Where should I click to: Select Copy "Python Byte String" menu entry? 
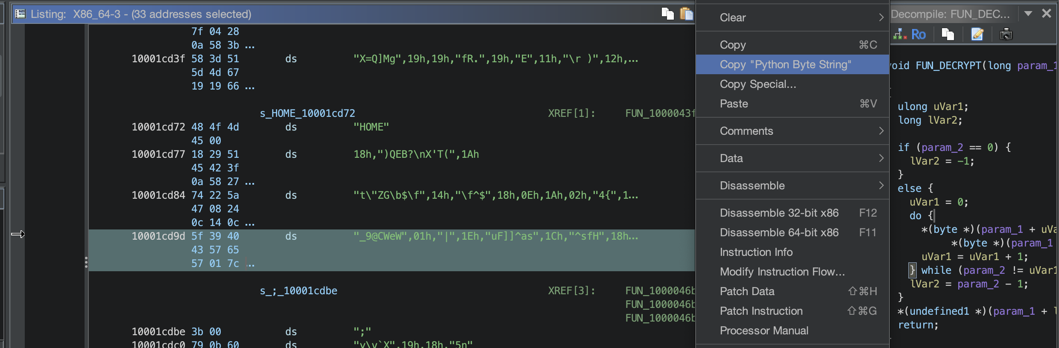tap(793, 64)
